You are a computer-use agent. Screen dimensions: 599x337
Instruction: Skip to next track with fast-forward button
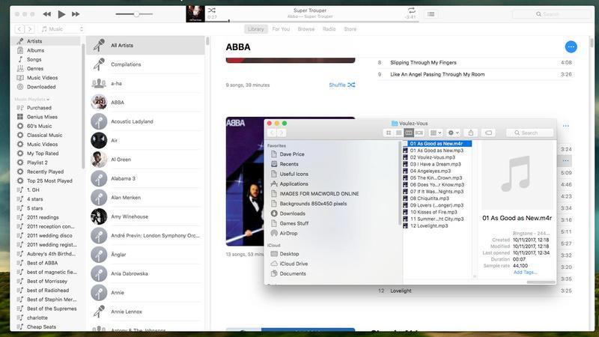76,14
